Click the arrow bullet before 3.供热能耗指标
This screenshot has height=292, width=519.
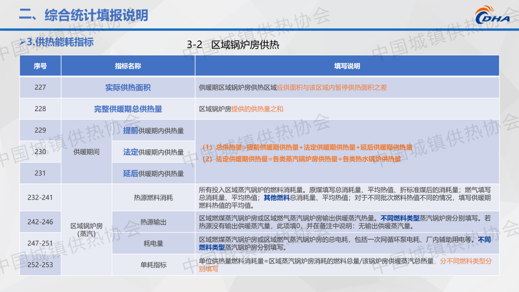click(22, 42)
